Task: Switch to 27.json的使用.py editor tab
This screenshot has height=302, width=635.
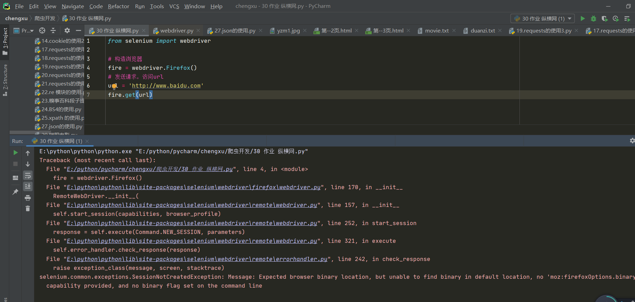Action: pos(235,30)
